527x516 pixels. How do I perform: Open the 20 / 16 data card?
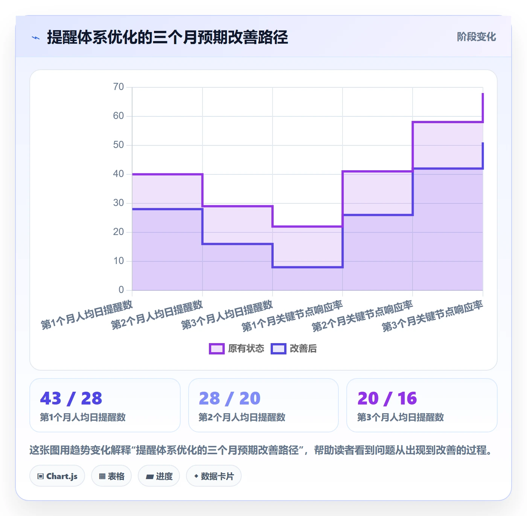pos(422,405)
